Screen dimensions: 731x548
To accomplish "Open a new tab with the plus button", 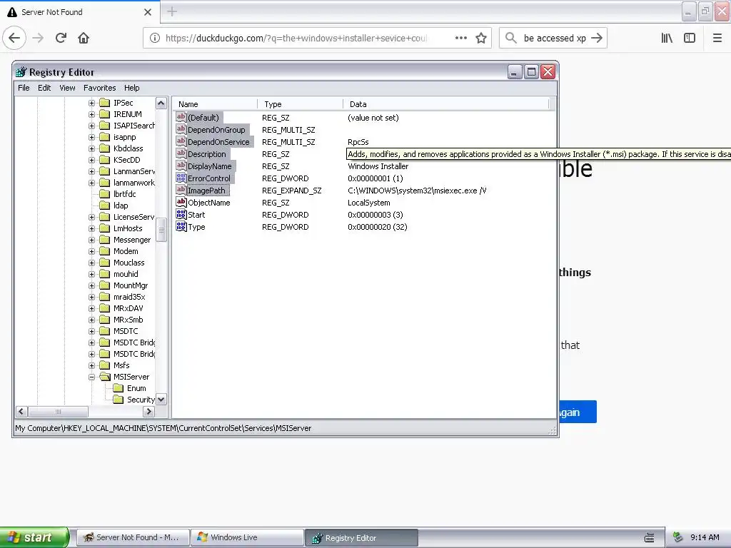I will point(172,11).
